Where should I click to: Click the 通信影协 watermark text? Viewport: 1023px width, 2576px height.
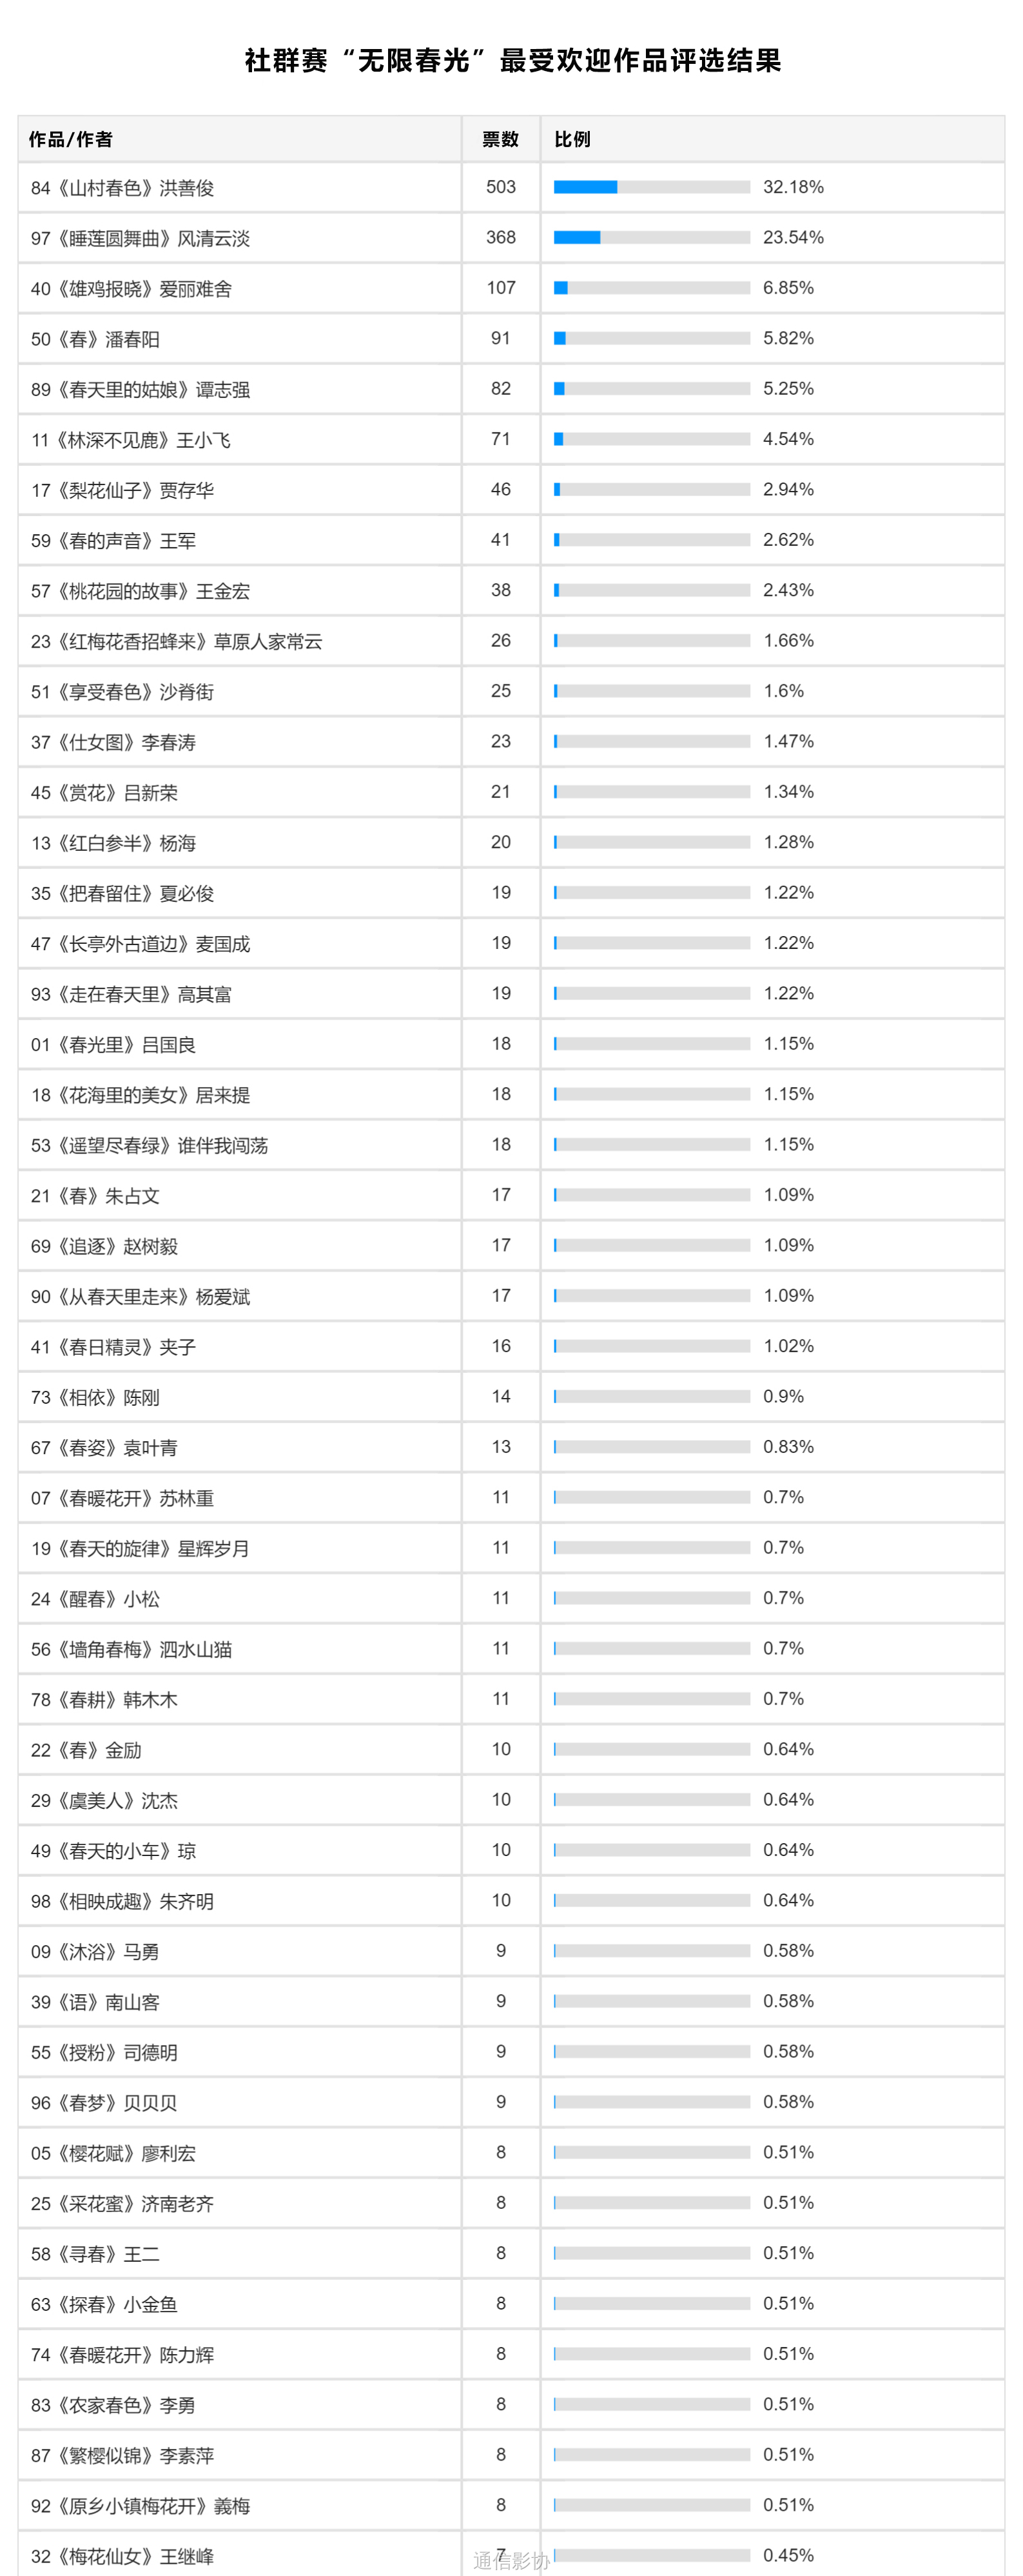(511, 2560)
